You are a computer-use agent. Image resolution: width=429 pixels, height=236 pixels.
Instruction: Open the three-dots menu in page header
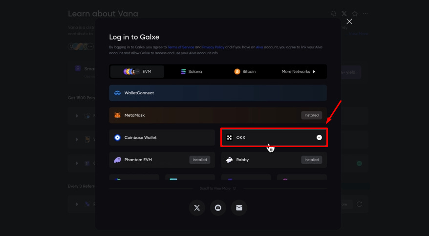365,13
